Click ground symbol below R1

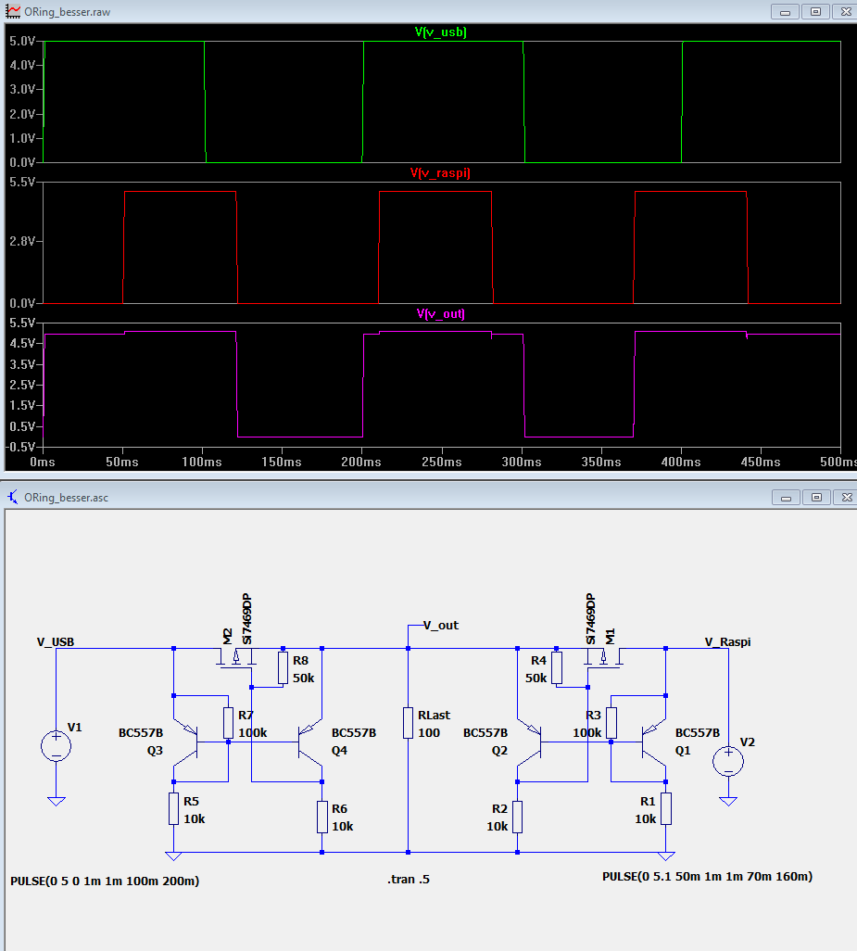coord(665,856)
